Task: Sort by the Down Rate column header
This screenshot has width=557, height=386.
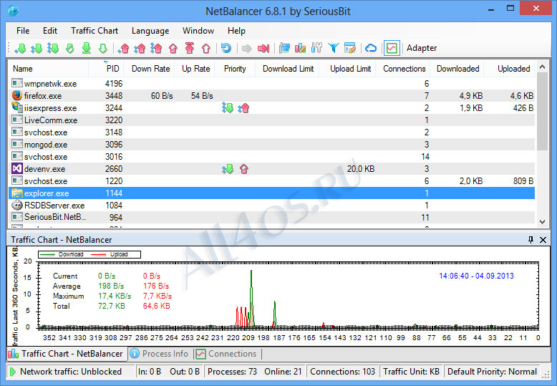Action: click(150, 69)
